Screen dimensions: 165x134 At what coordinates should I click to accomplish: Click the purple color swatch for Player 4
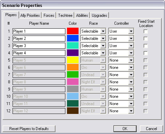73,53
